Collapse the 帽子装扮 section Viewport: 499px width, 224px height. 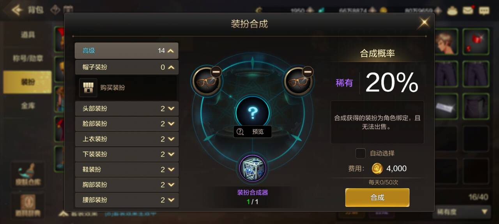click(127, 67)
